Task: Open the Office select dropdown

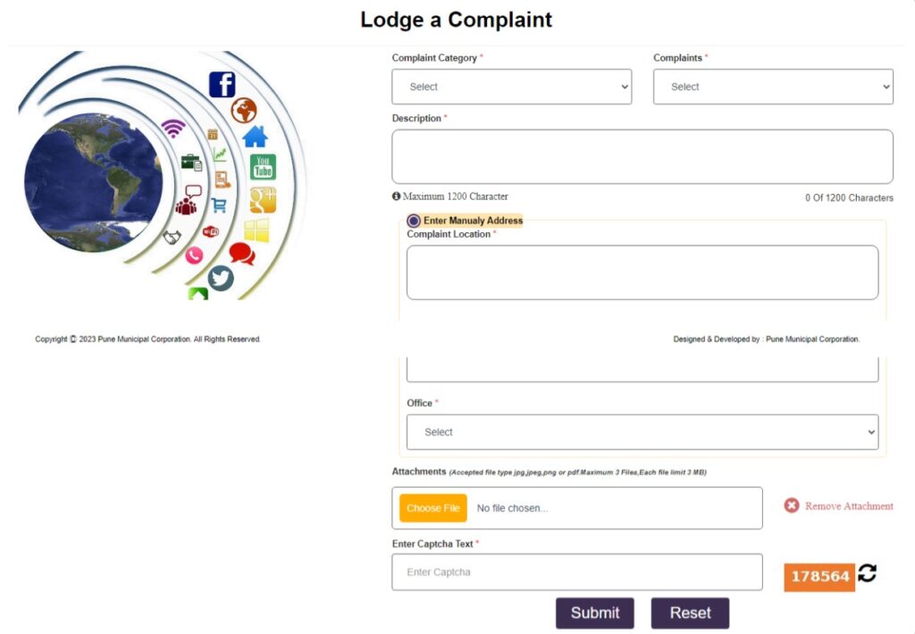Action: click(642, 432)
